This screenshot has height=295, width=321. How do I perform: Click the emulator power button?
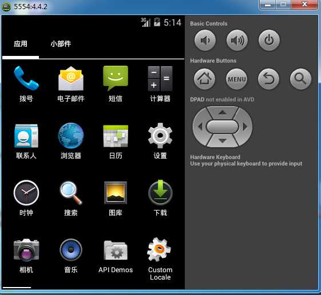[x=269, y=41]
